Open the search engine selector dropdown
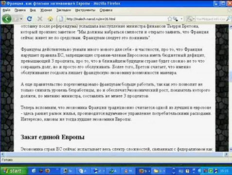The height and width of the screenshot is (175, 232). (x=191, y=19)
